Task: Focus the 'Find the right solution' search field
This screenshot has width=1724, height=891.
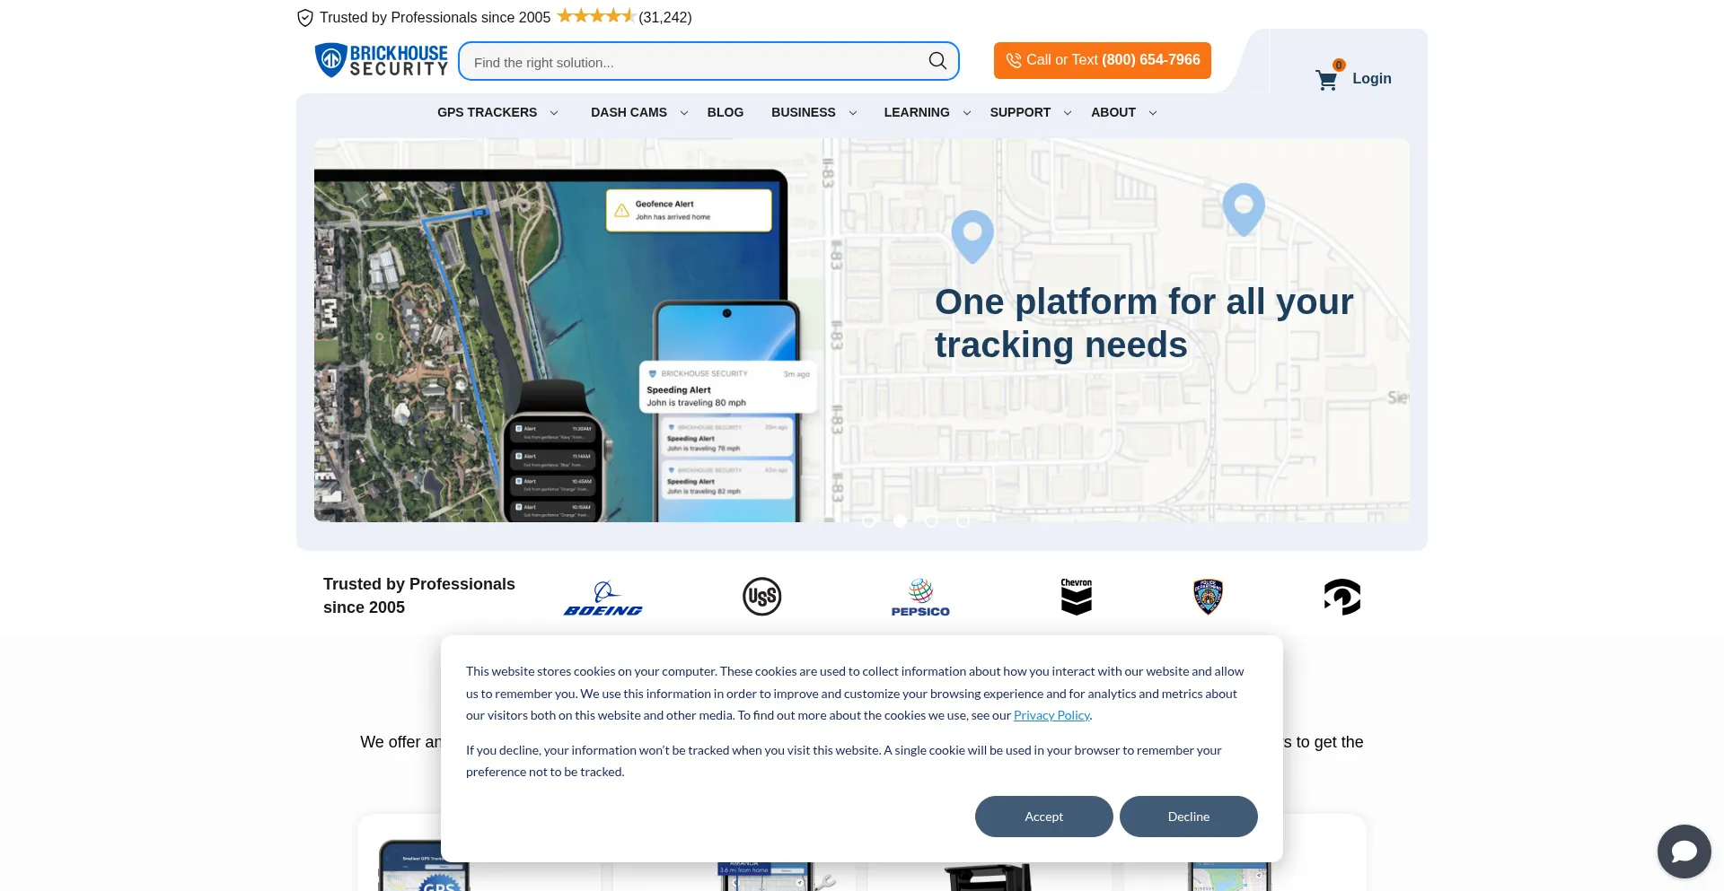Action: pyautogui.click(x=708, y=61)
